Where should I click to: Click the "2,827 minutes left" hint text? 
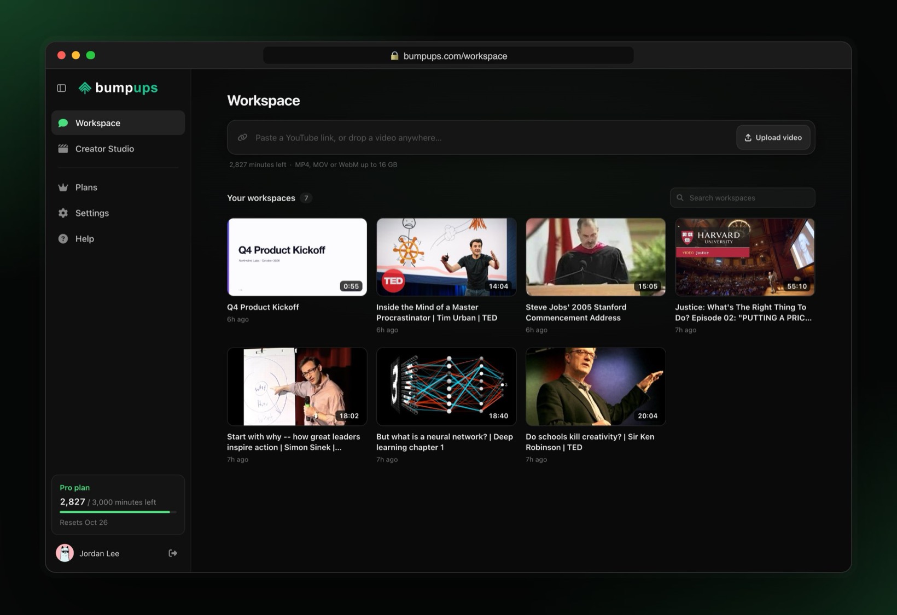tap(258, 165)
